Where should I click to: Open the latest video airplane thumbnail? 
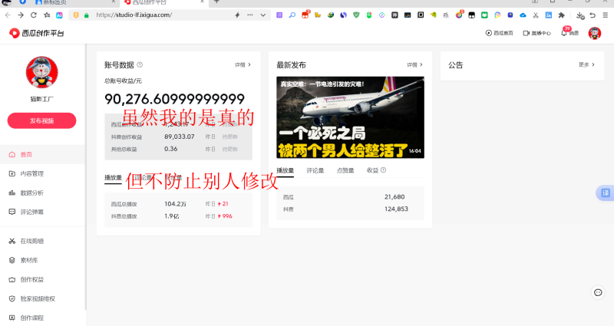pyautogui.click(x=350, y=117)
